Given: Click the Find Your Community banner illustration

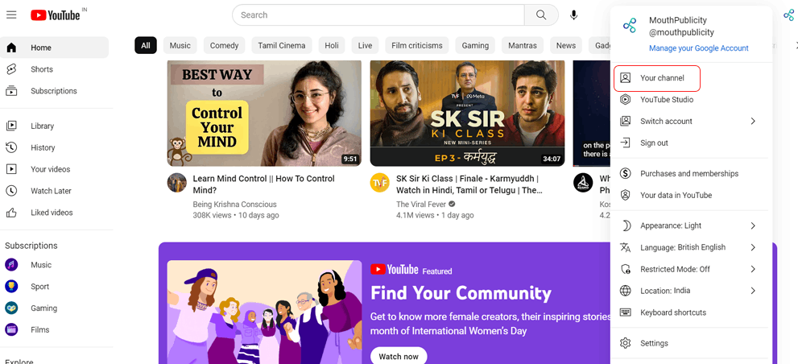Looking at the screenshot, I should [x=264, y=312].
